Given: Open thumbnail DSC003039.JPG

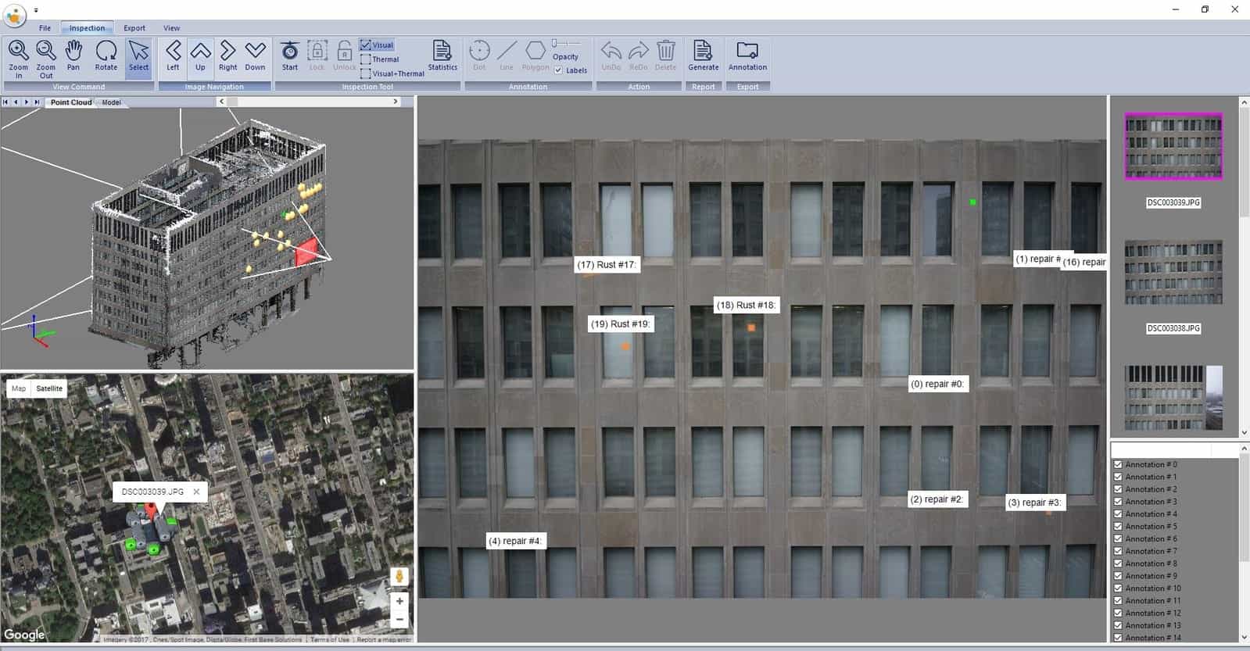Looking at the screenshot, I should [x=1173, y=146].
